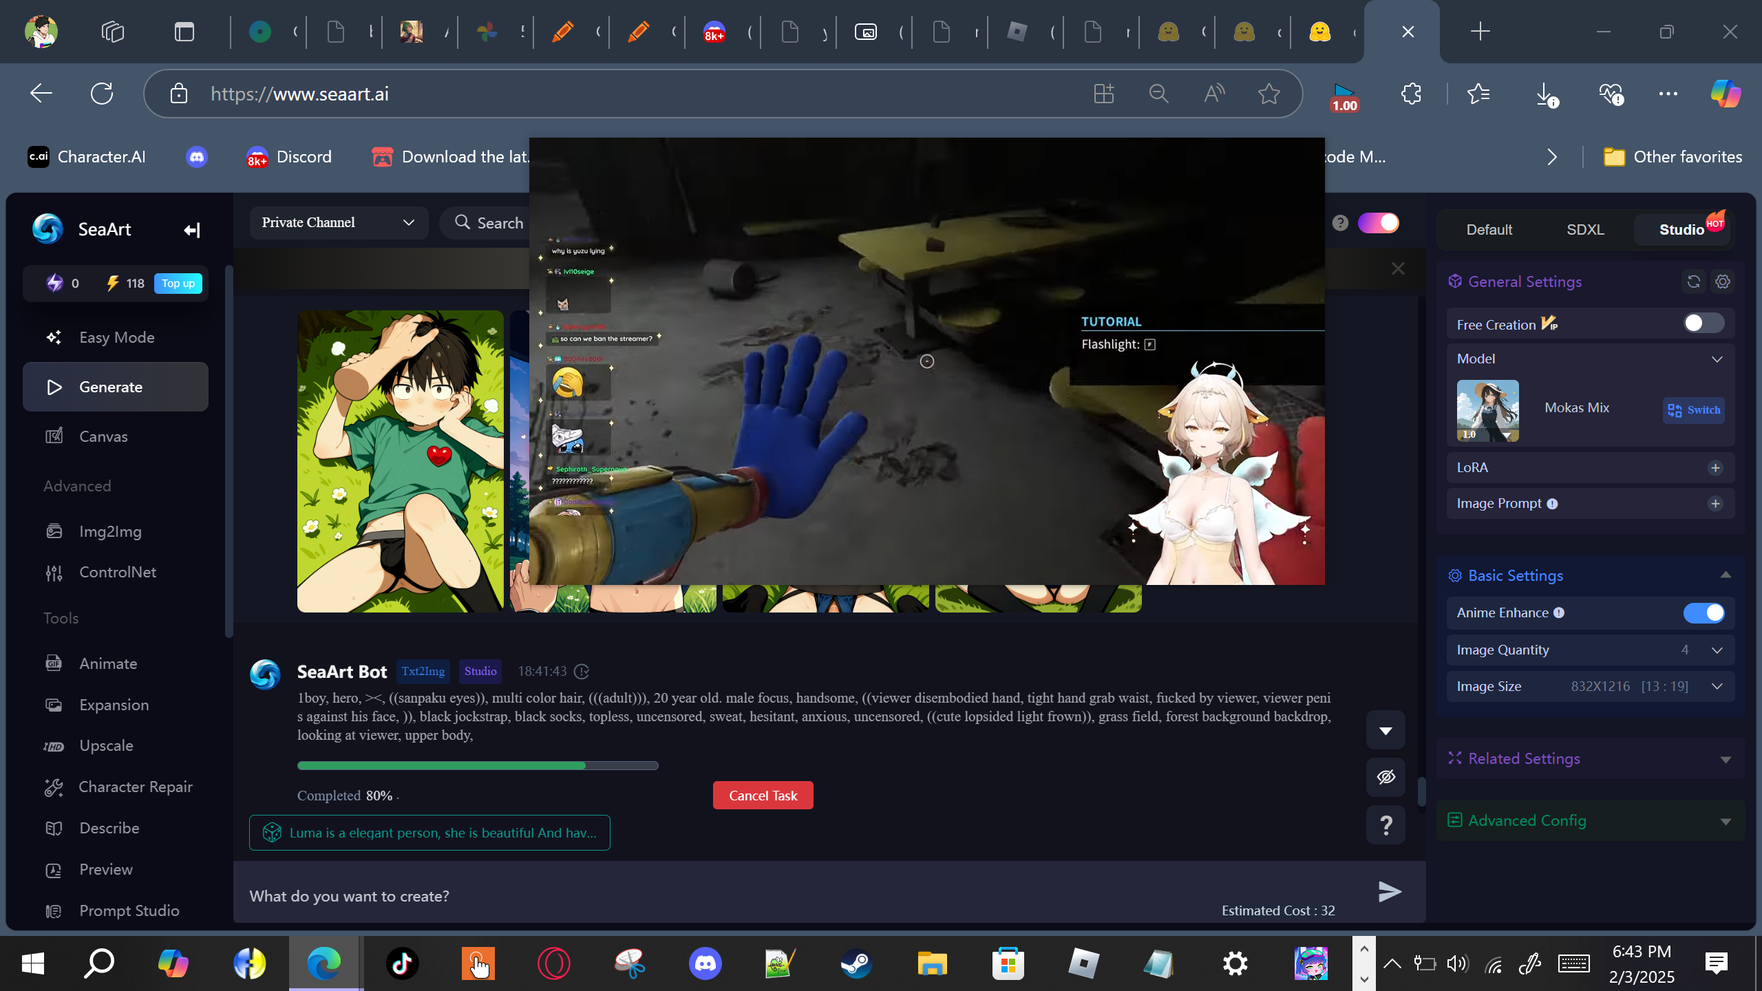This screenshot has width=1762, height=991.
Task: Open ControlNet
Action: tap(116, 572)
